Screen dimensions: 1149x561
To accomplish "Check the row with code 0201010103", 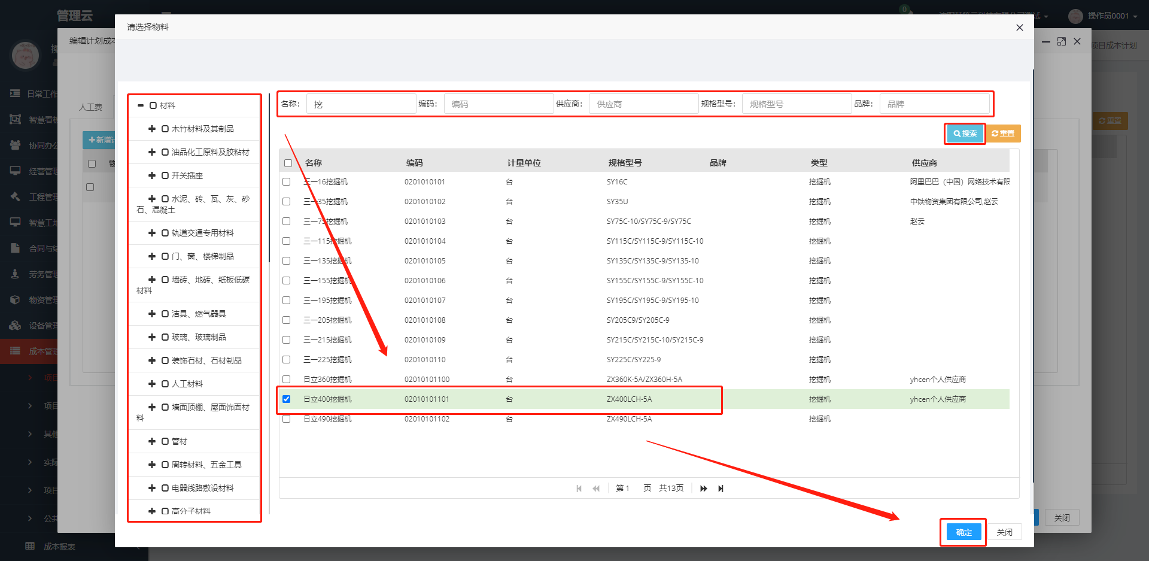I will [286, 222].
